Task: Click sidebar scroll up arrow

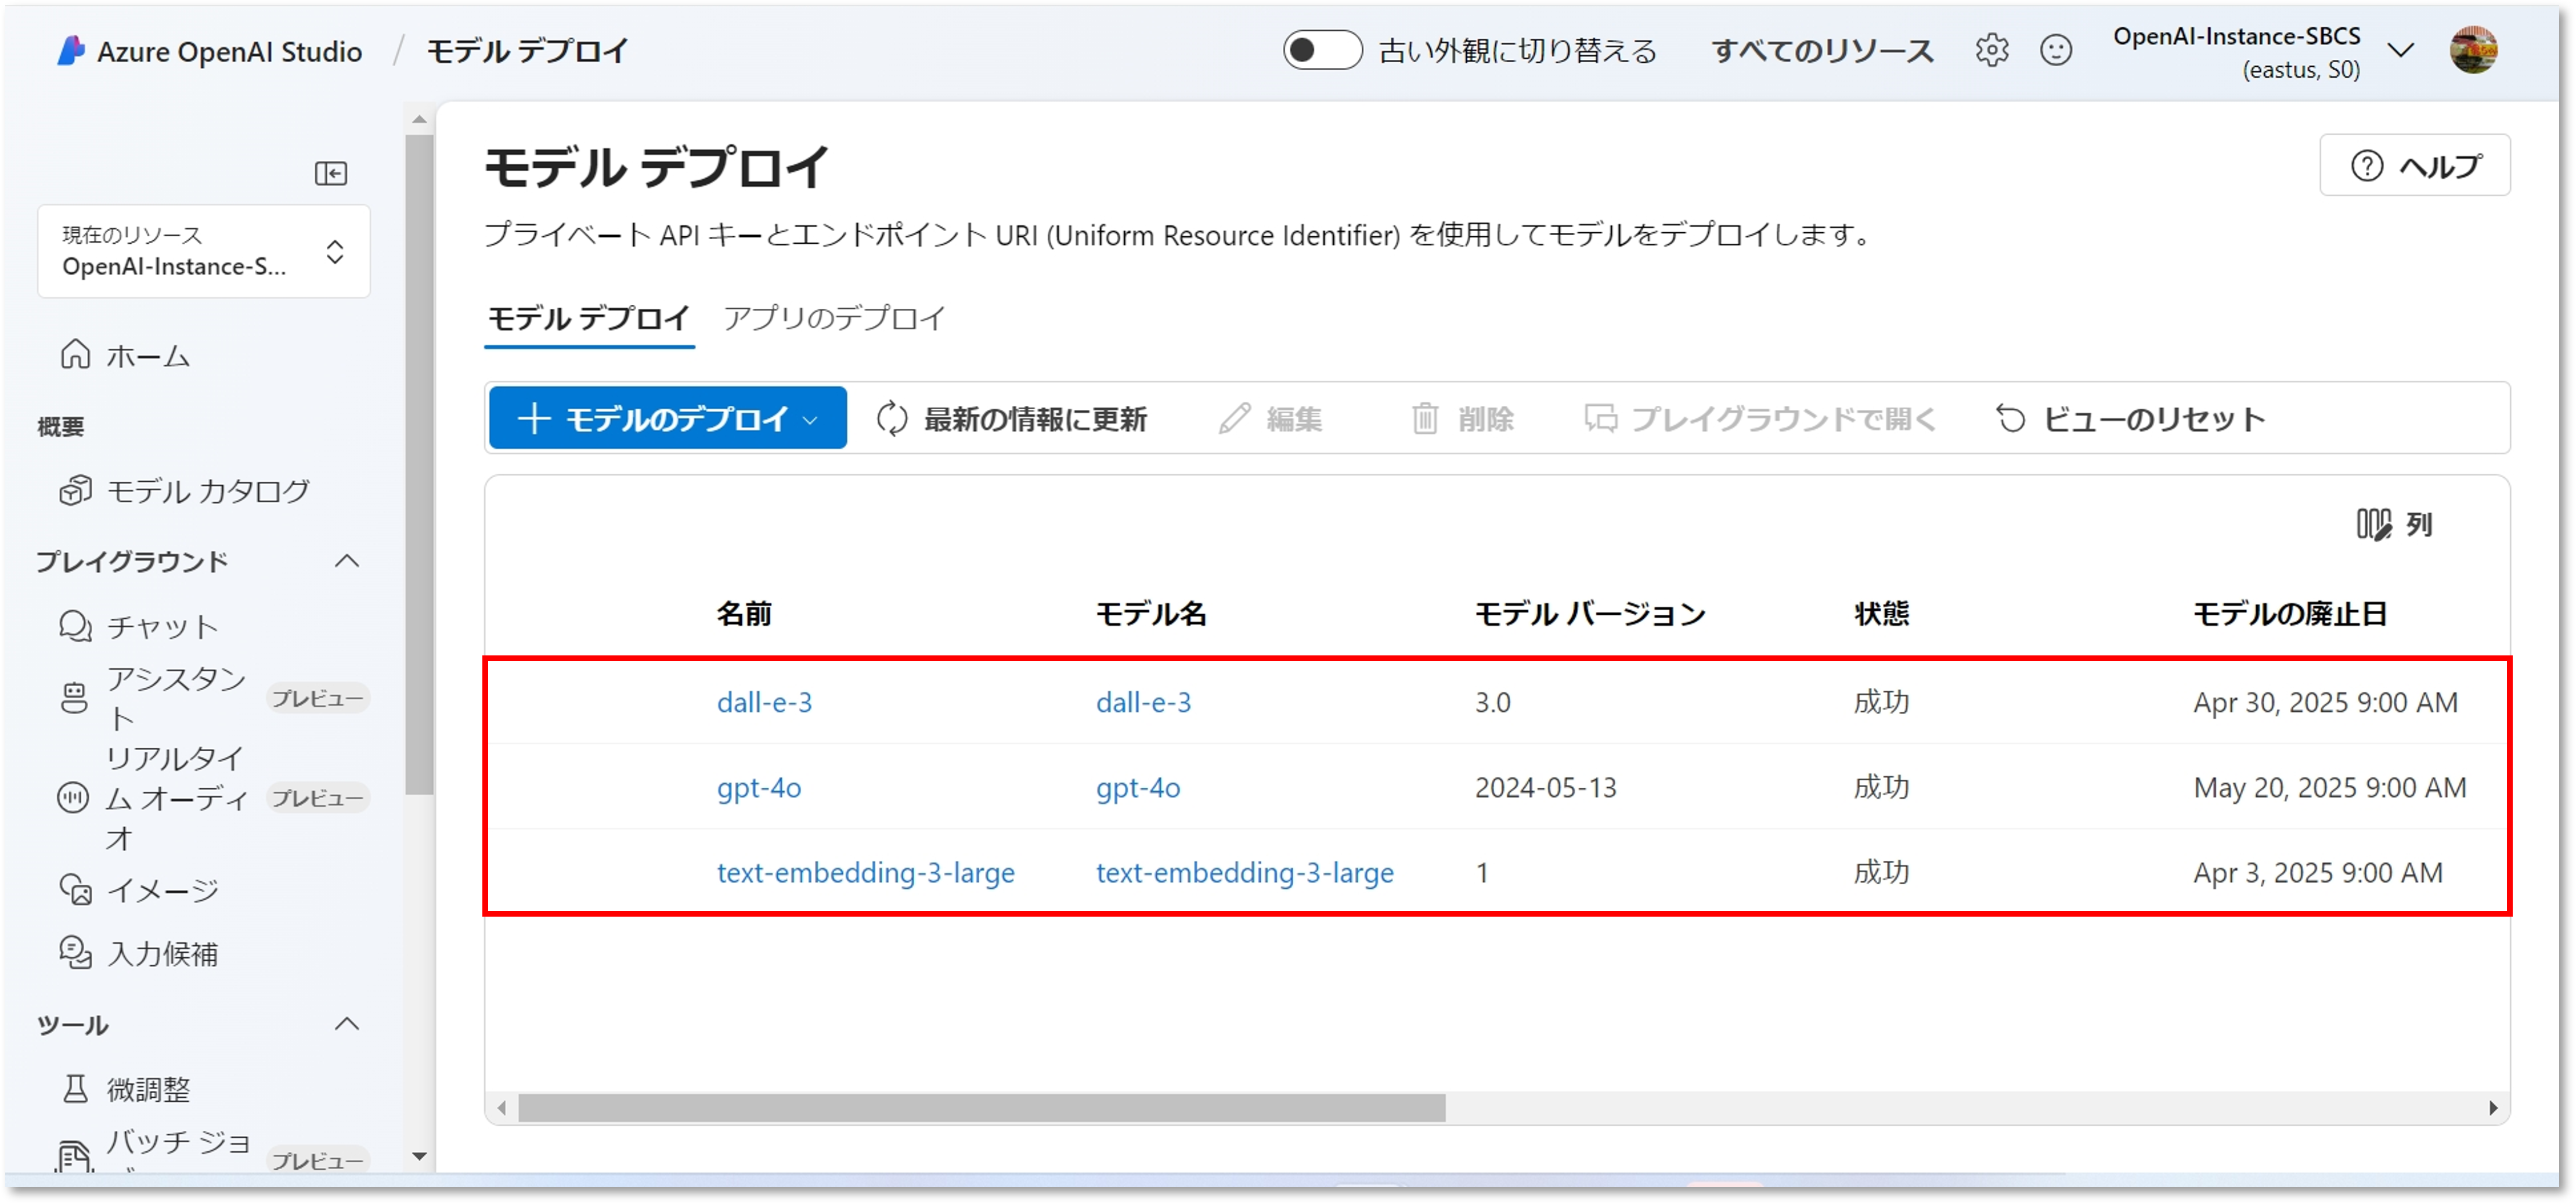Action: [x=419, y=120]
